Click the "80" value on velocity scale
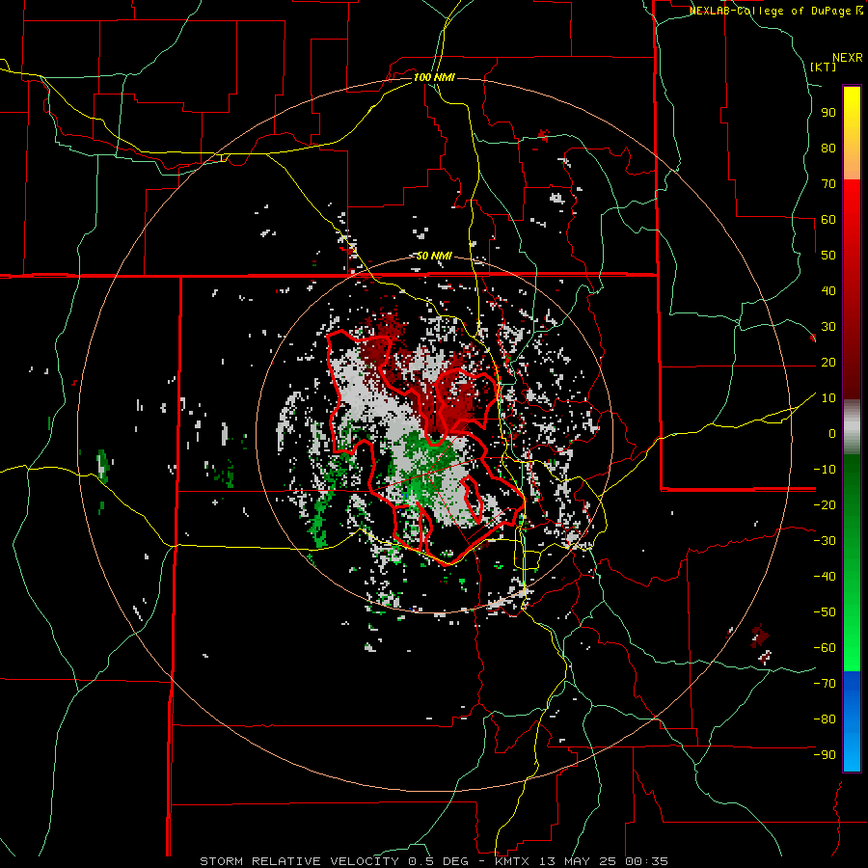The height and width of the screenshot is (868, 868). click(828, 149)
